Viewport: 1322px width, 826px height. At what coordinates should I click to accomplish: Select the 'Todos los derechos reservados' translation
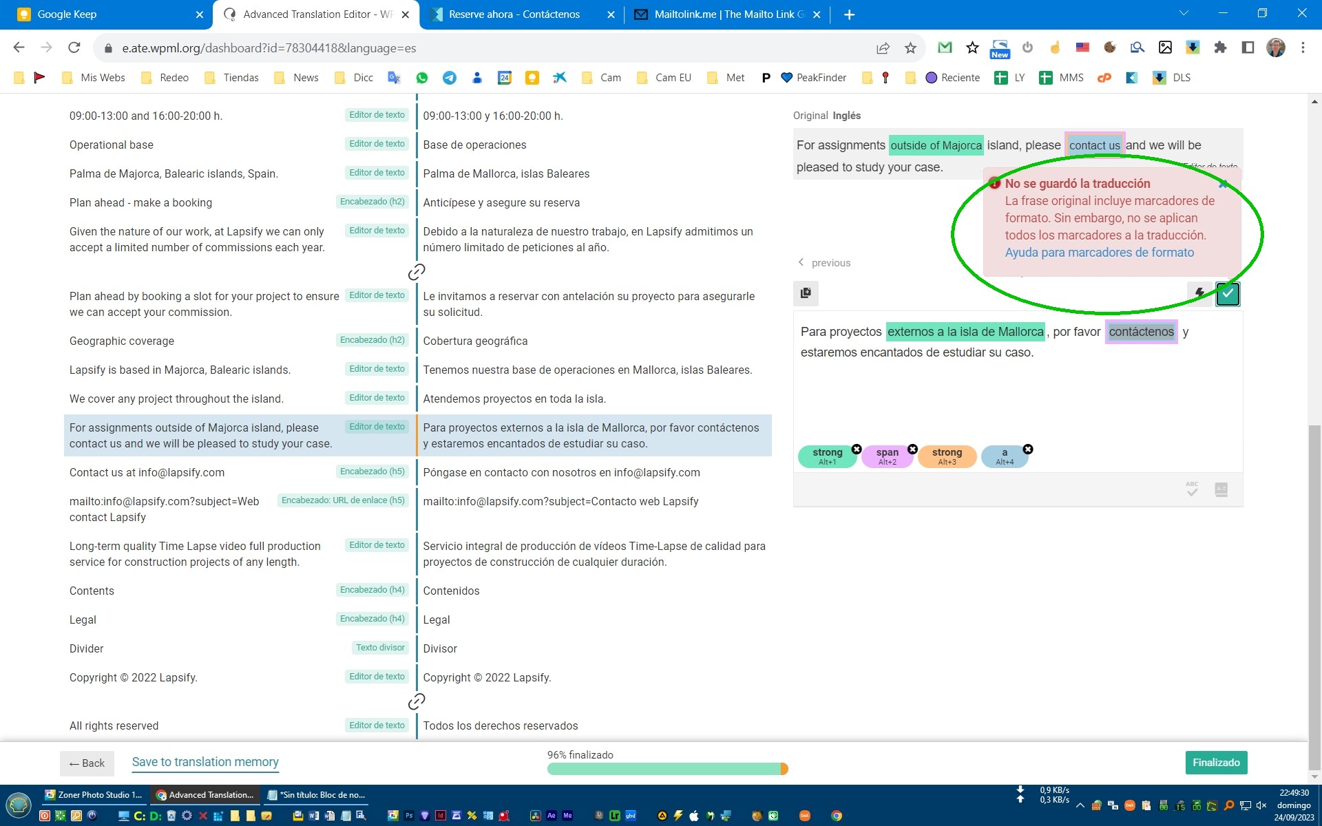[501, 726]
